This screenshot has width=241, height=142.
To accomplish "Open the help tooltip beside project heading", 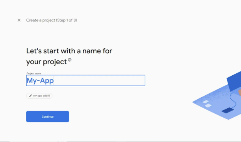I will click(x=70, y=60).
